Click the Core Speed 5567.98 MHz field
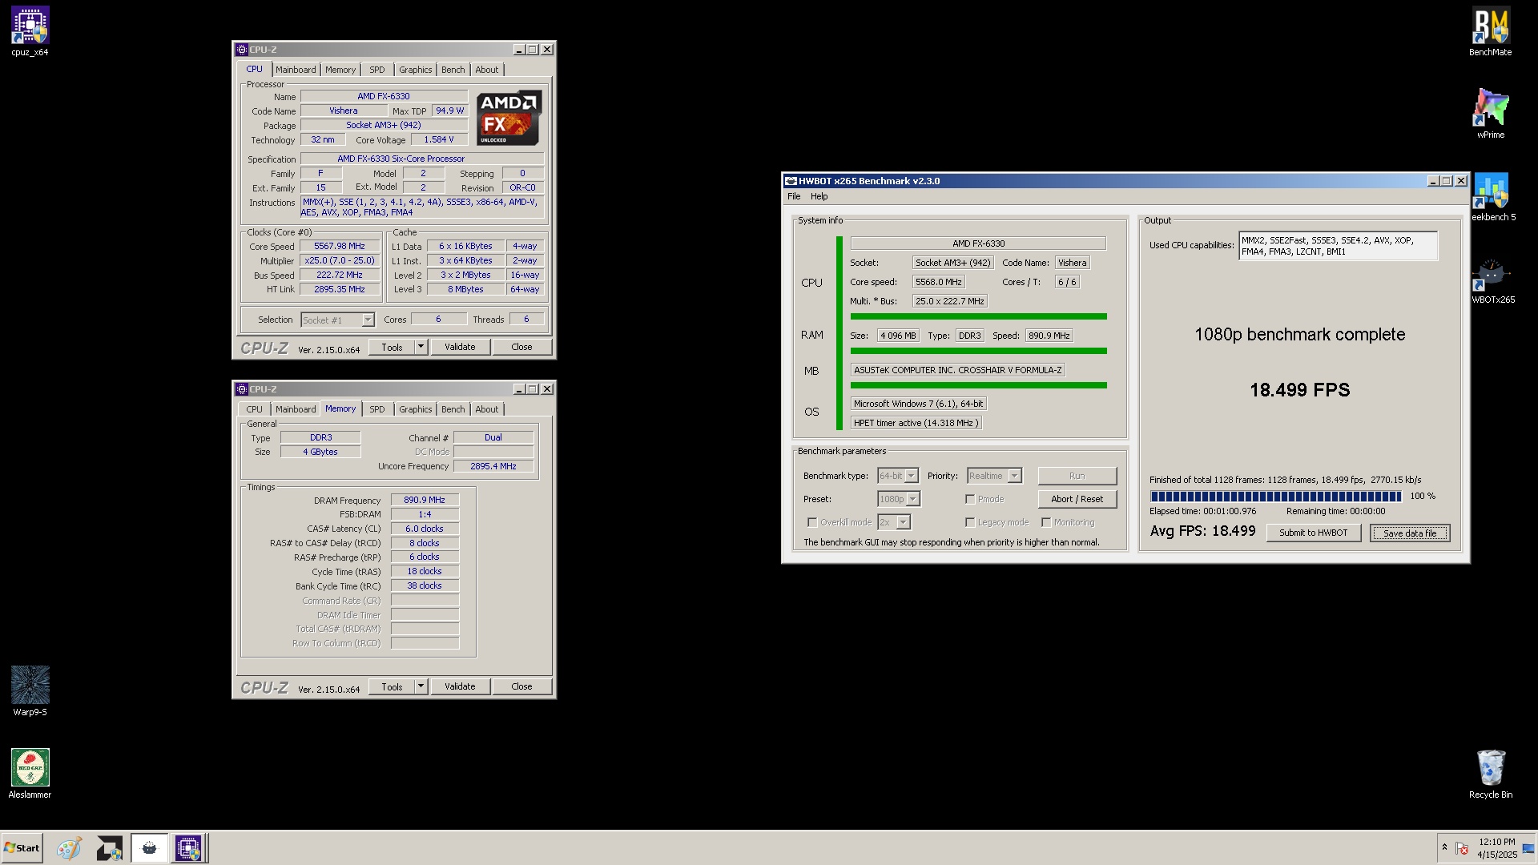The height and width of the screenshot is (865, 1538). pyautogui.click(x=340, y=247)
